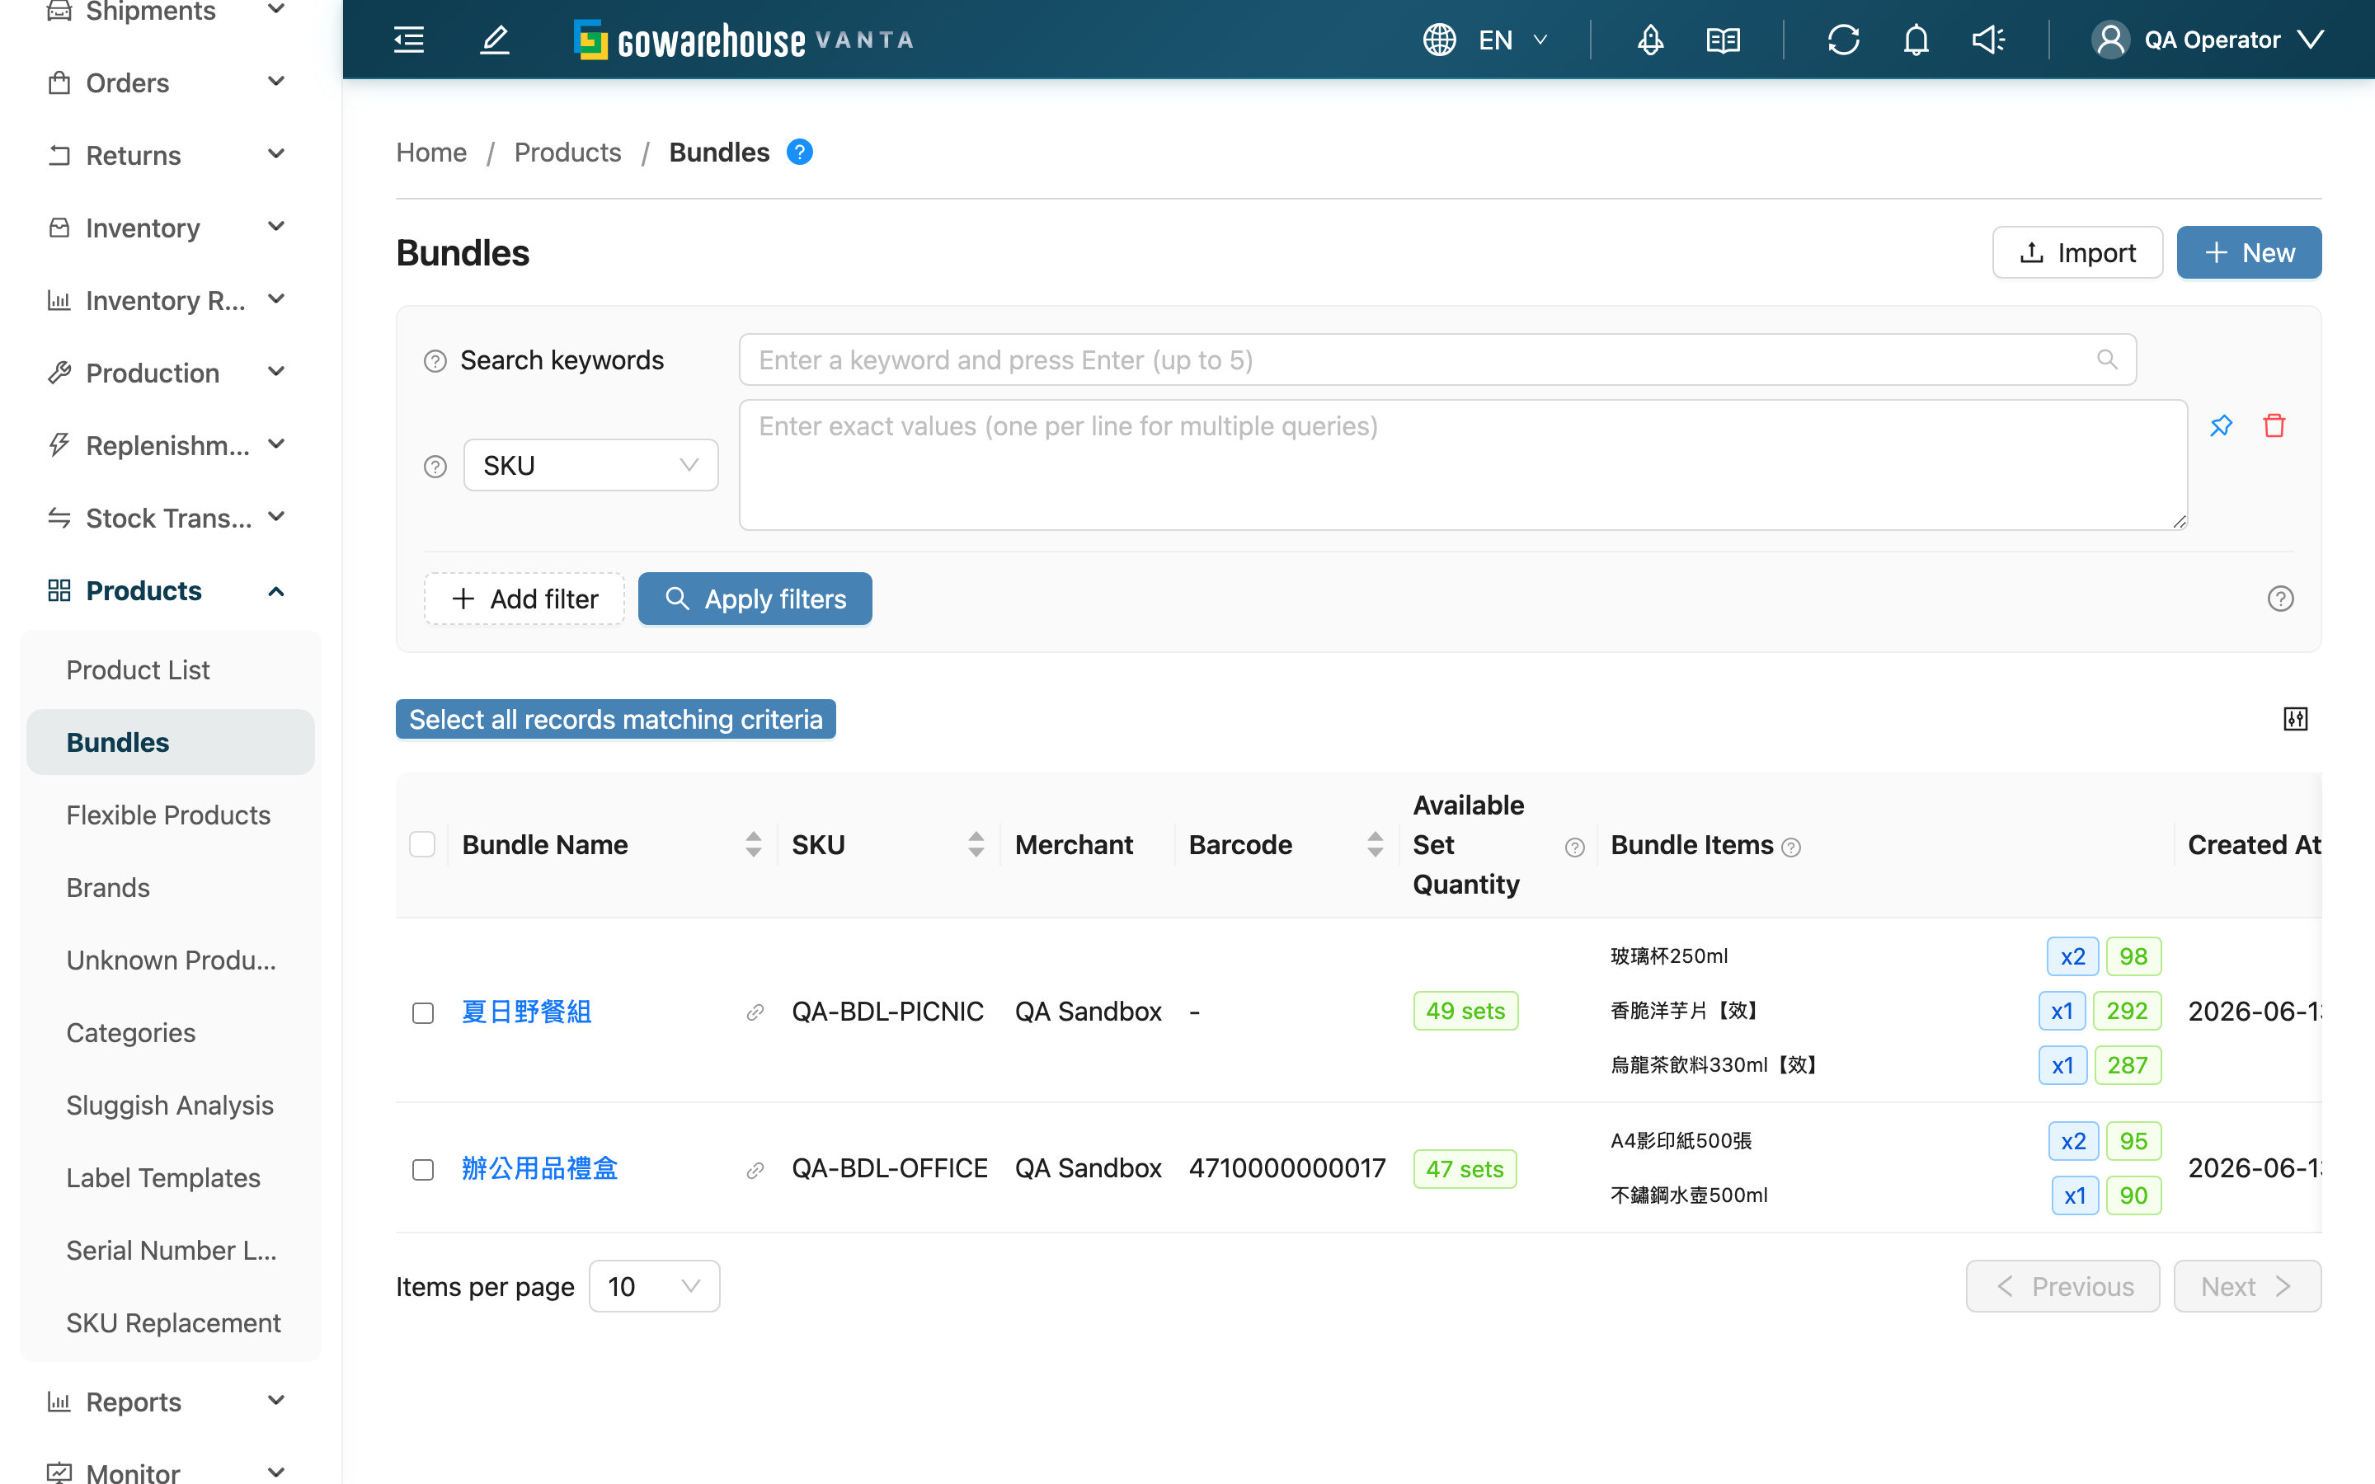Open the 夏日野餐組 bundle link
The width and height of the screenshot is (2375, 1484).
[526, 1012]
